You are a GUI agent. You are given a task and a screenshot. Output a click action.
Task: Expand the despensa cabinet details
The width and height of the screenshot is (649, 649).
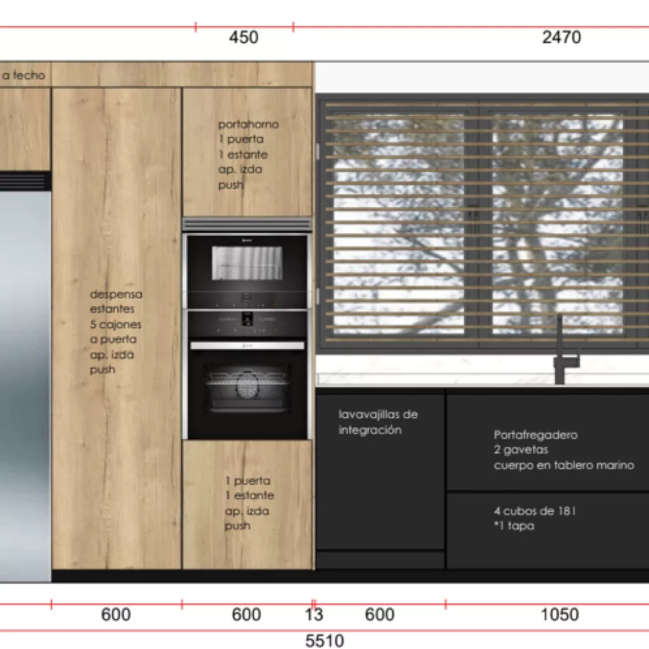click(115, 333)
